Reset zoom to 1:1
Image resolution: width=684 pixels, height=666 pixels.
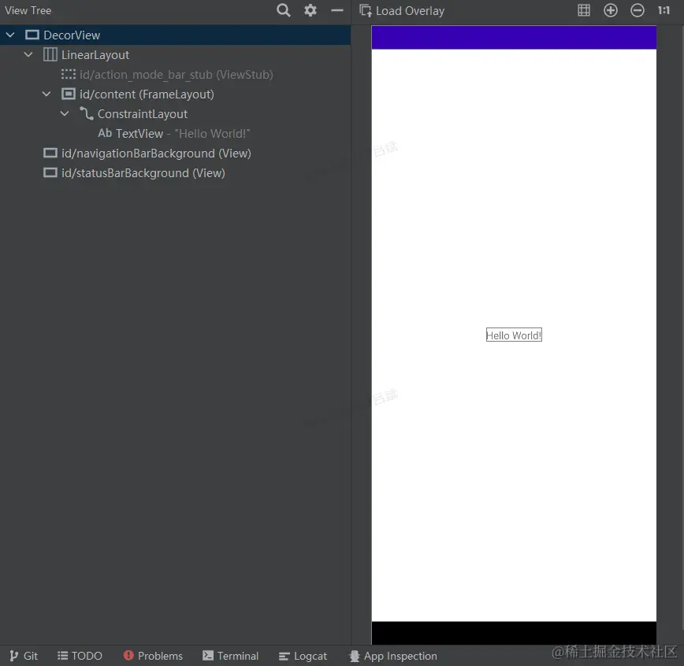pyautogui.click(x=664, y=10)
